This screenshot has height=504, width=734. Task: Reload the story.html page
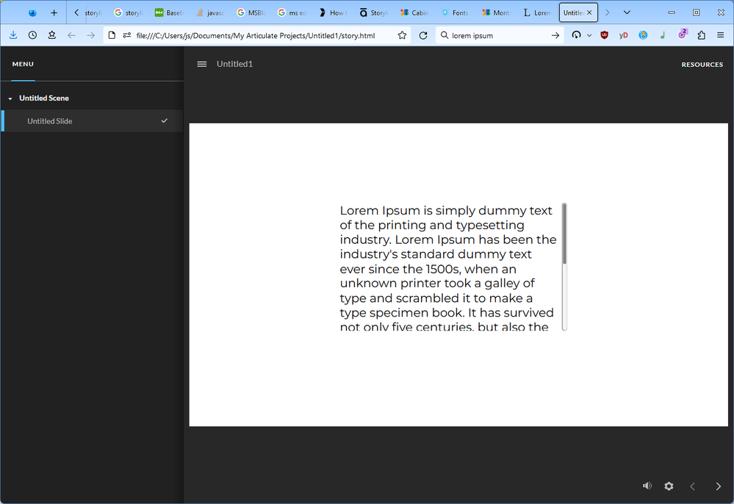(423, 35)
